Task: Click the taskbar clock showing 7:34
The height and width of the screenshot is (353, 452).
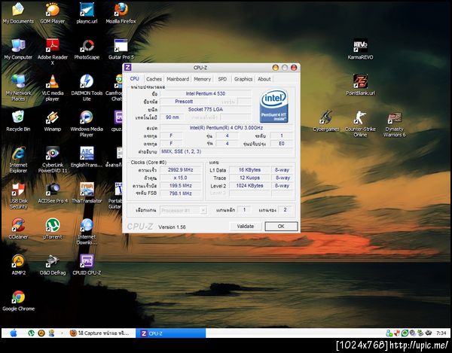Action: pos(441,333)
